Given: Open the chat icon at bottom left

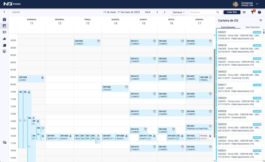Looking at the screenshot, I should (4, 143).
